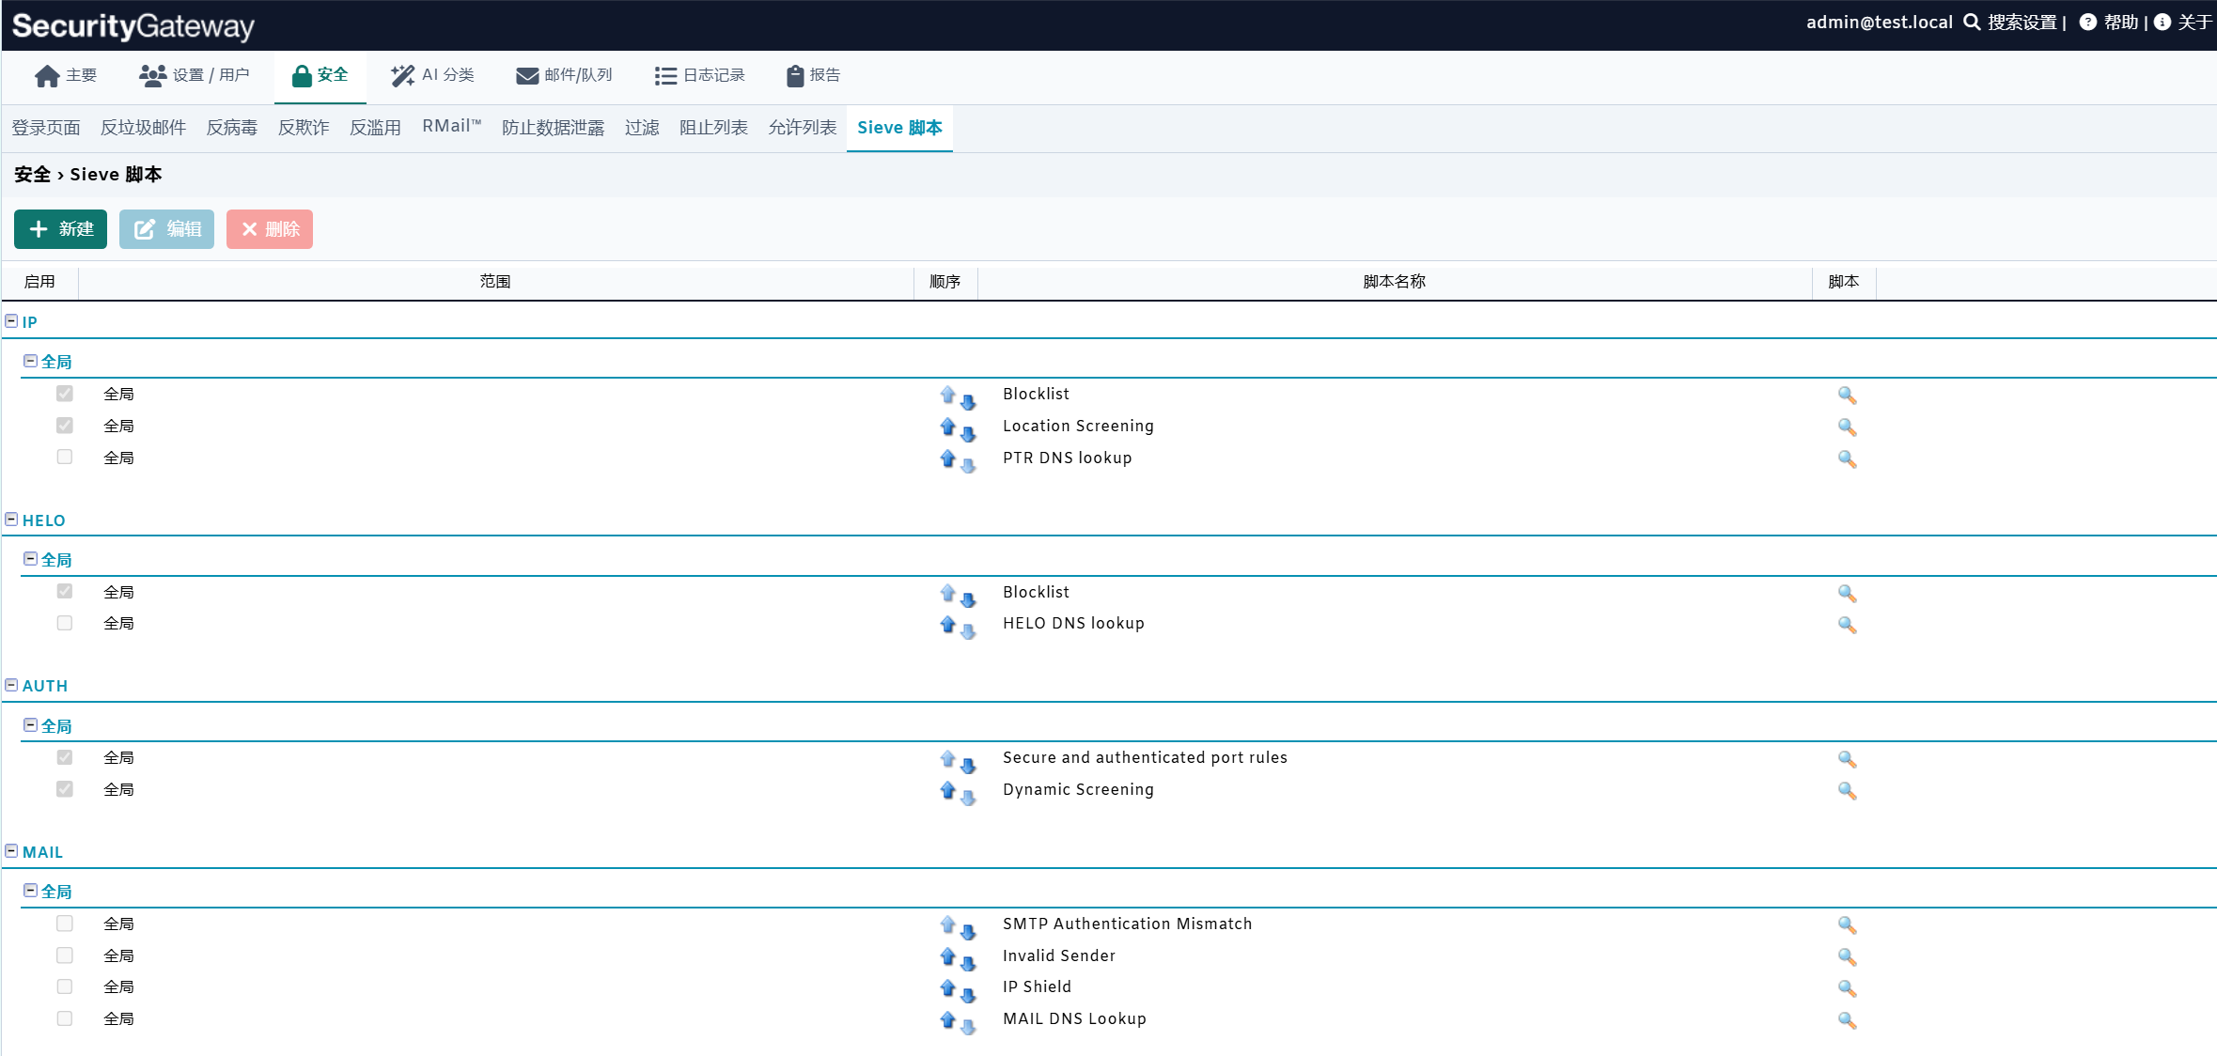
Task: Move Invalid Sender script down
Action: pos(968,964)
